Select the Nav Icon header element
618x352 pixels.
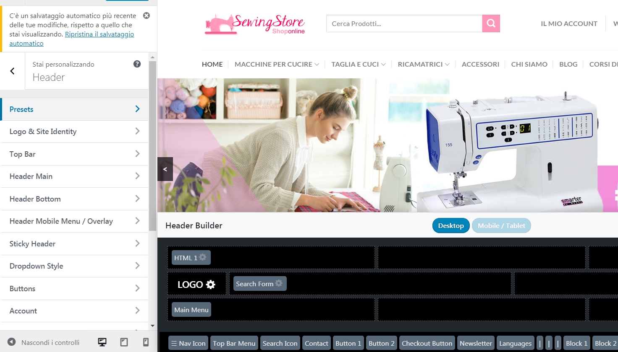point(188,343)
